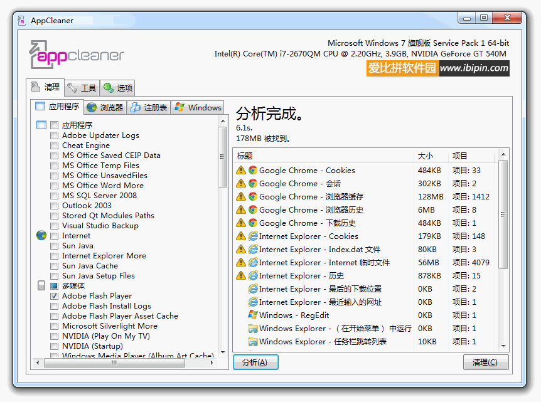Click the category list scroll right arrow
541x402 pixels.
click(212, 362)
